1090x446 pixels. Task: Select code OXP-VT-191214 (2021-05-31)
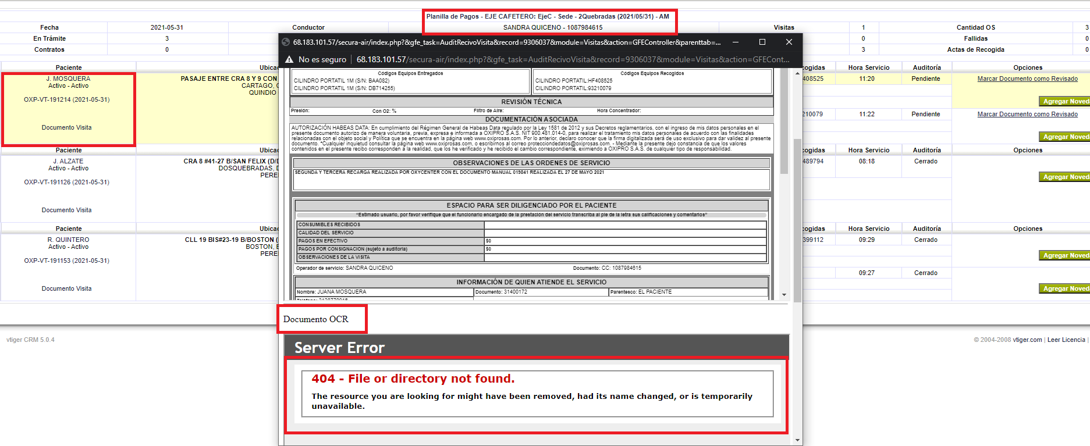pos(66,99)
